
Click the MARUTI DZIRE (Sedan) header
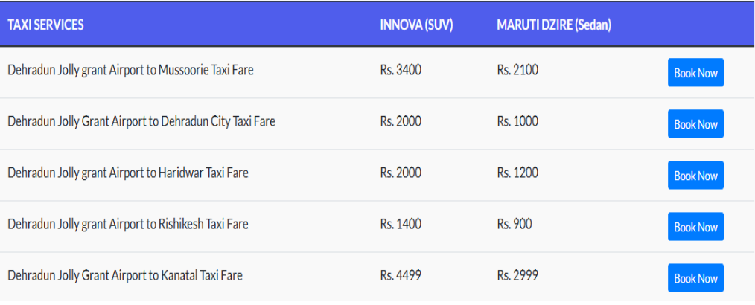[554, 25]
